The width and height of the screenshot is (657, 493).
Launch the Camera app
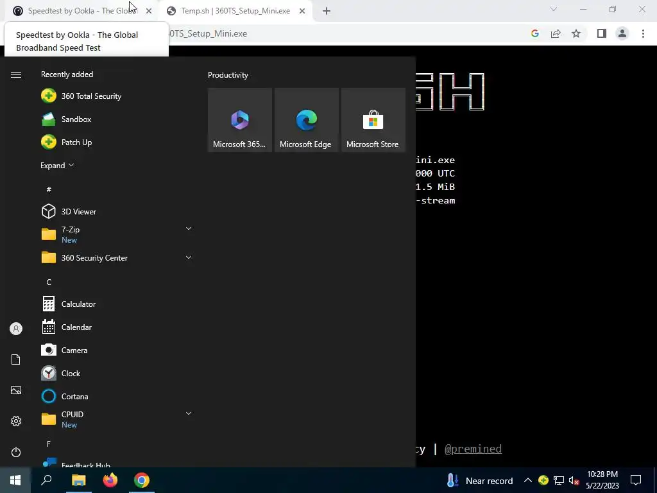pos(116,350)
